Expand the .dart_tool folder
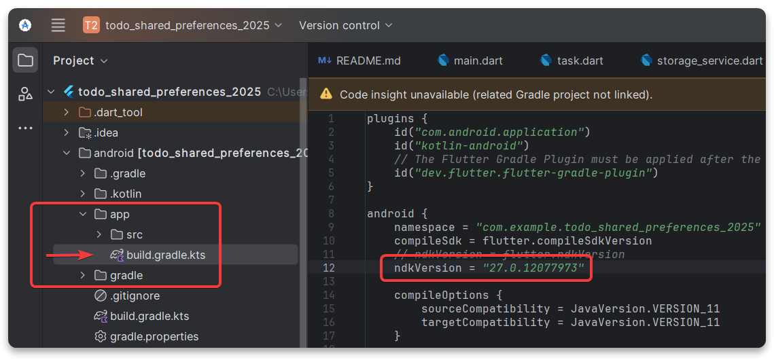The width and height of the screenshot is (774, 360). click(66, 112)
